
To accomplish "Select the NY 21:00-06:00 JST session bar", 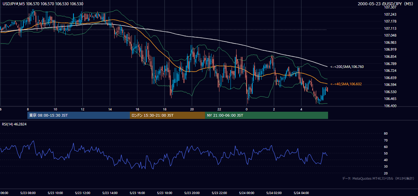I will (x=267, y=115).
